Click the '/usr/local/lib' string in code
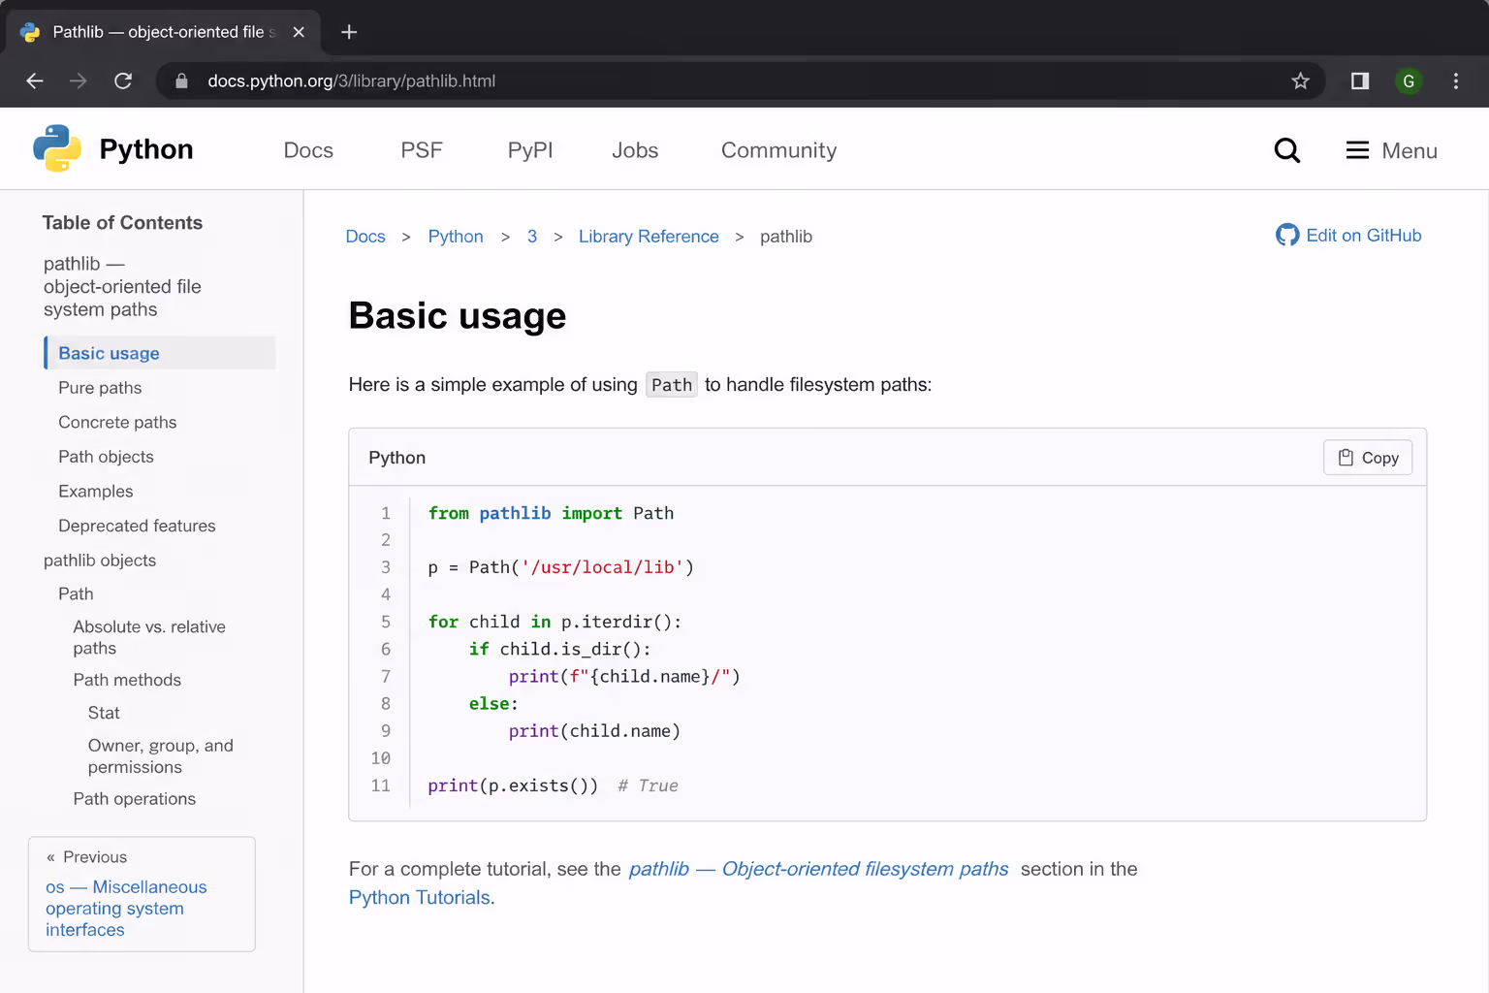This screenshot has width=1489, height=993. [x=602, y=567]
